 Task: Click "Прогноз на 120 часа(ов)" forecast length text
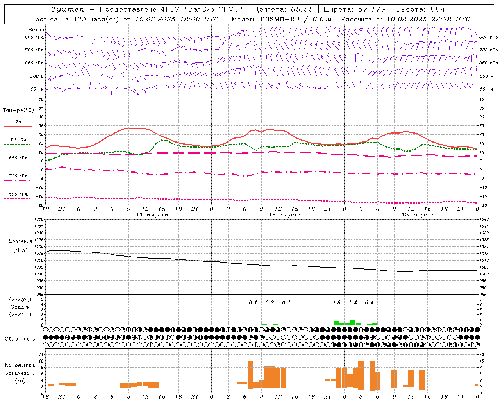click(x=75, y=19)
